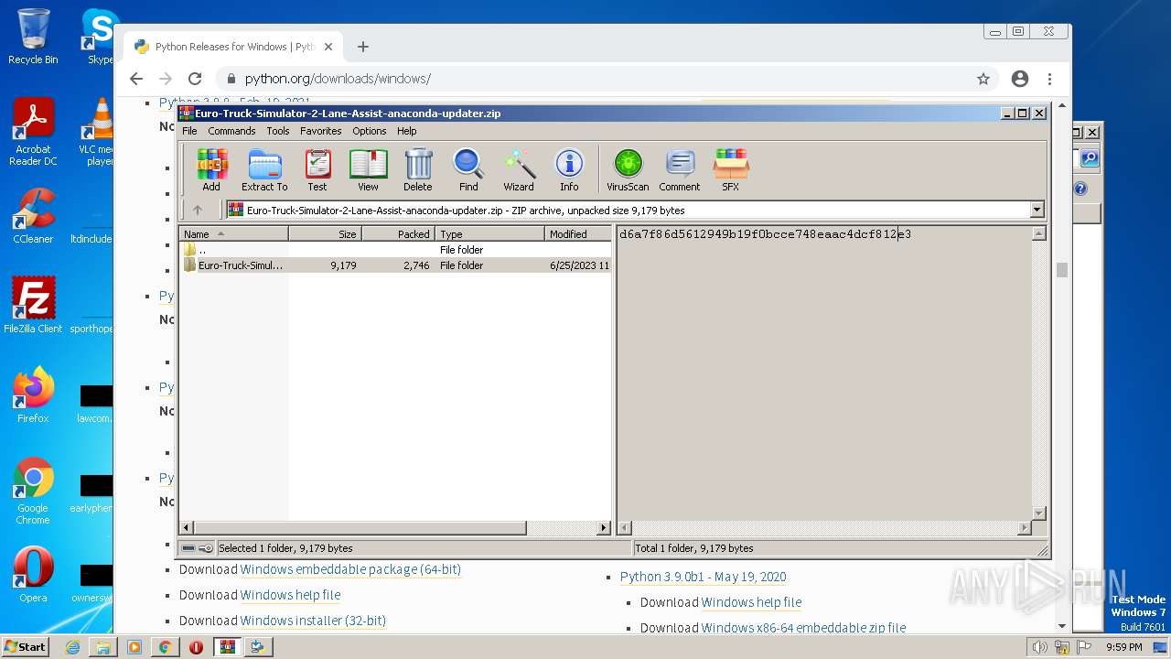This screenshot has width=1171, height=659.
Task: Open the Opera desktop icon
Action: tap(33, 575)
